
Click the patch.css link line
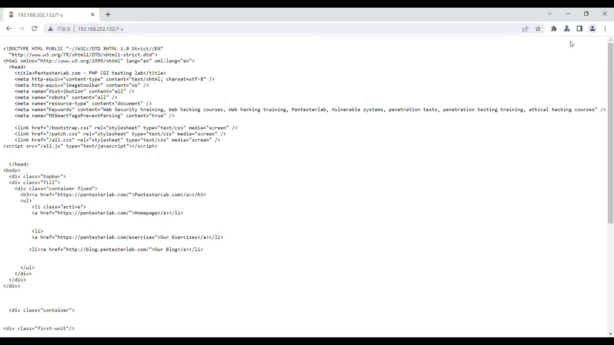[120, 134]
